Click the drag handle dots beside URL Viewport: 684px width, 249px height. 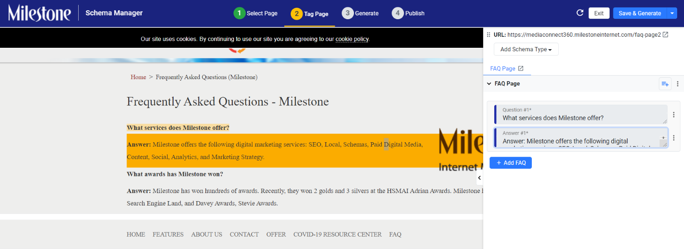click(x=488, y=35)
